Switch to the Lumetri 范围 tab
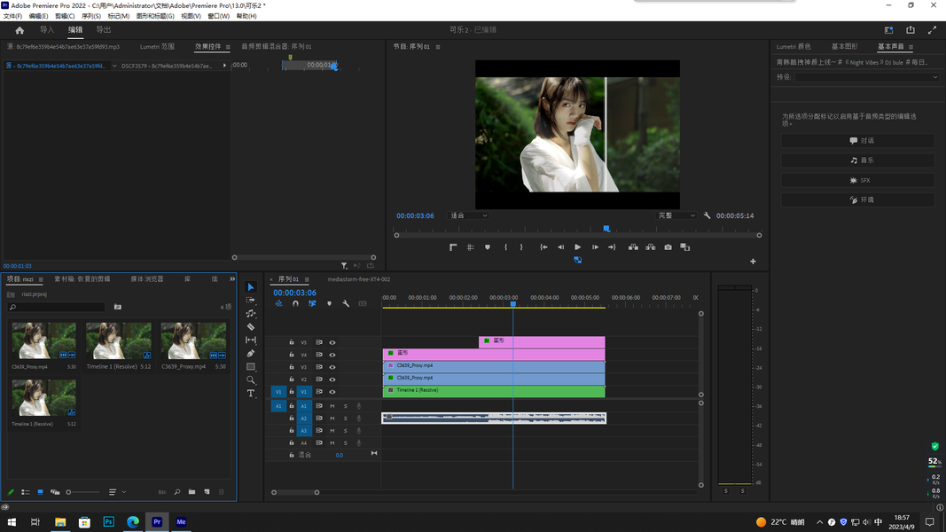The height and width of the screenshot is (532, 946). click(157, 46)
